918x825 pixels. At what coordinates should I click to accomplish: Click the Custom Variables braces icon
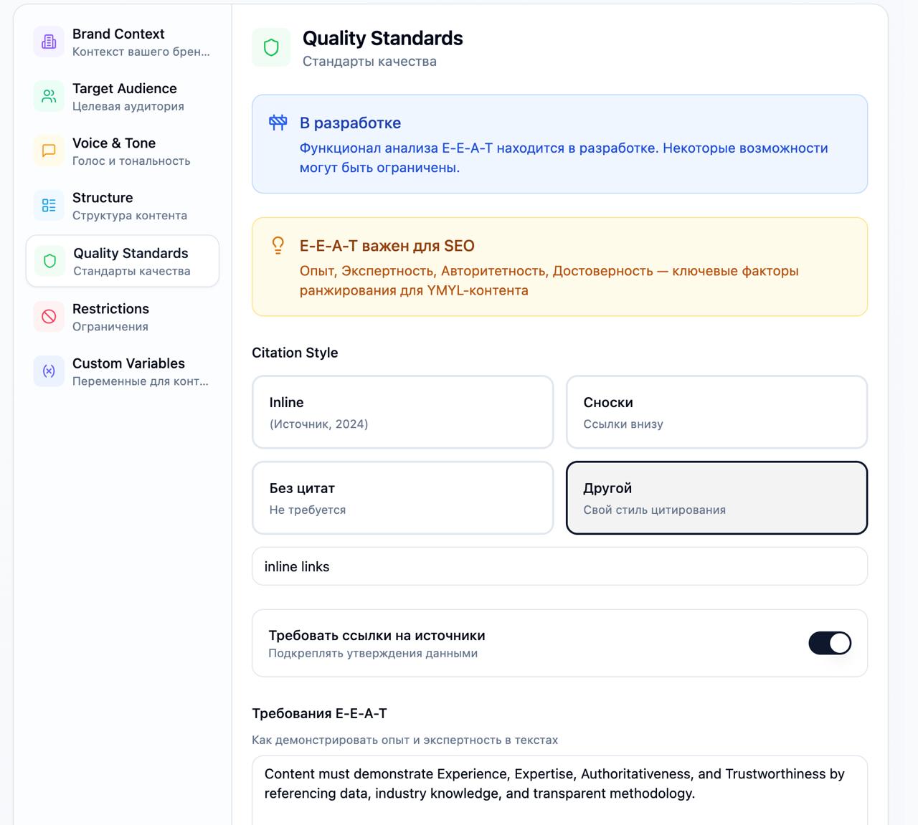tap(49, 371)
